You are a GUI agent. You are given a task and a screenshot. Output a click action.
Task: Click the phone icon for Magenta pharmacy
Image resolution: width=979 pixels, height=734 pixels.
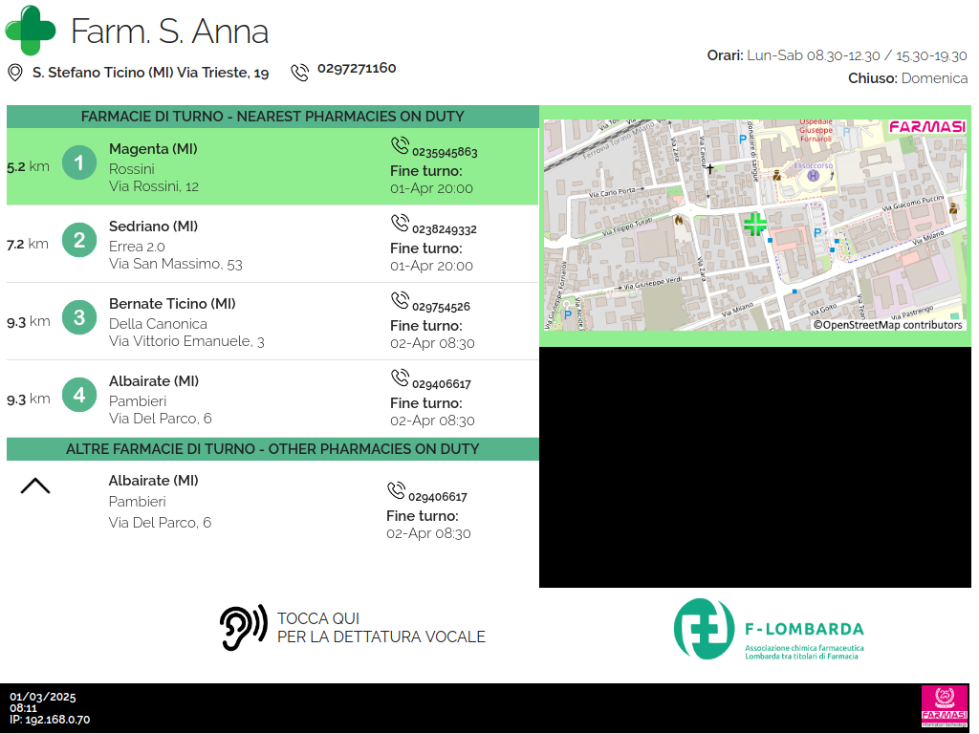pyautogui.click(x=400, y=145)
